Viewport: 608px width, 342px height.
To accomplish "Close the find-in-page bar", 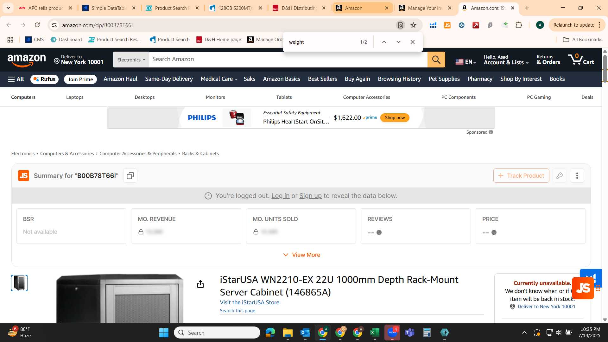I will click(x=412, y=42).
